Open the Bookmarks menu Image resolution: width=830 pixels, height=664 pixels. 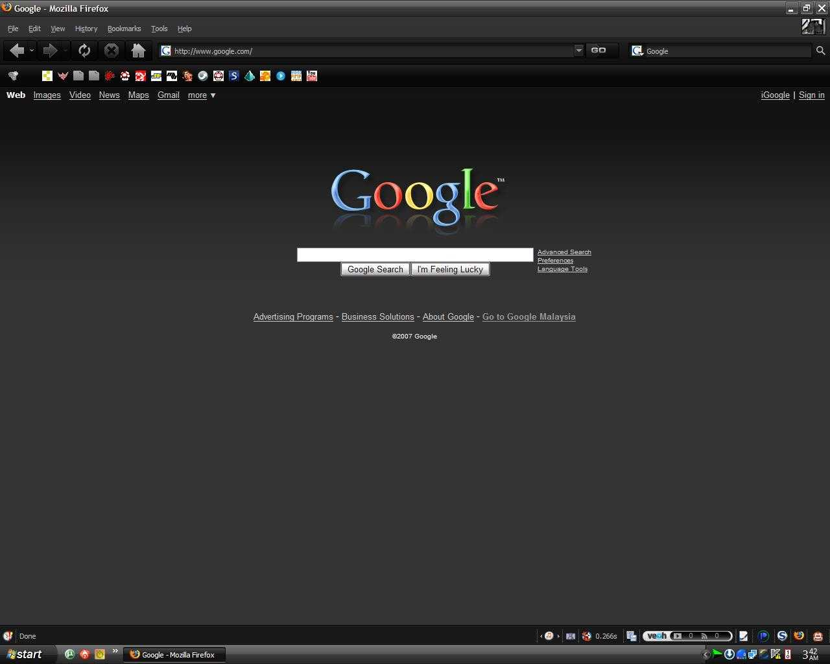124,29
